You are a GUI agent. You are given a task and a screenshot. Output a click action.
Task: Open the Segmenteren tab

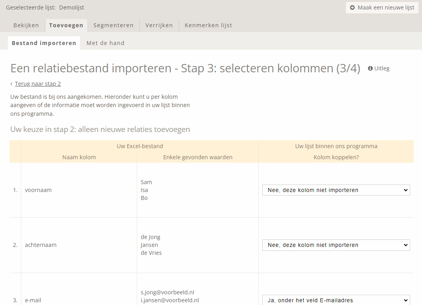(113, 25)
